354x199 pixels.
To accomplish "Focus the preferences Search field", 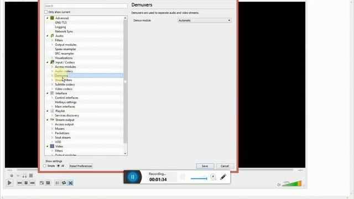I will pyautogui.click(x=86, y=6).
